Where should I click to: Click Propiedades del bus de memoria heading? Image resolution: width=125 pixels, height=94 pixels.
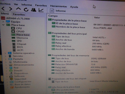pos(70,55)
